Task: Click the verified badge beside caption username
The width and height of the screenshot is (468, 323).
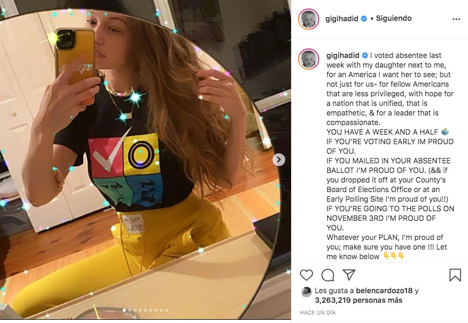Action: coord(365,55)
